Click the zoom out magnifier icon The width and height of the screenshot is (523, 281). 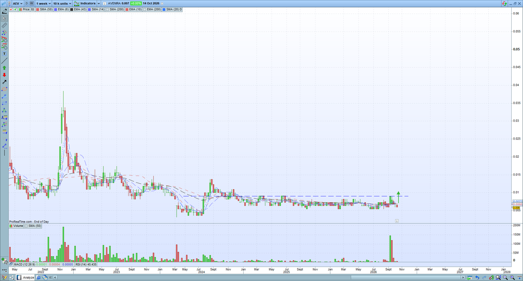coord(505,277)
